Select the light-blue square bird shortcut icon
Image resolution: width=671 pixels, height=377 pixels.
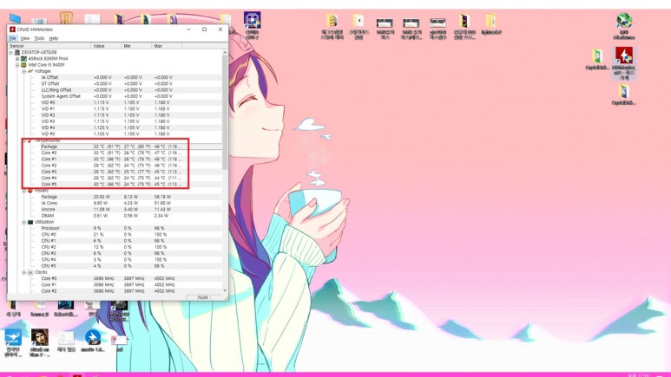13,337
